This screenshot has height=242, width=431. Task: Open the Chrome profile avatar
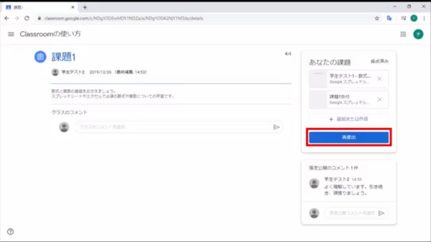click(414, 18)
